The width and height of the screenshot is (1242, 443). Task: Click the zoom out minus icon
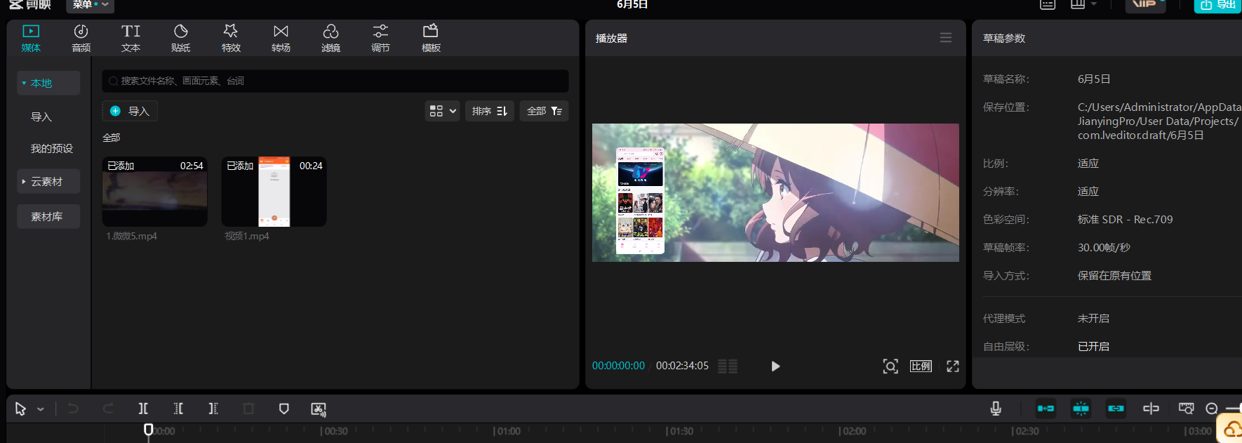[x=1212, y=409]
